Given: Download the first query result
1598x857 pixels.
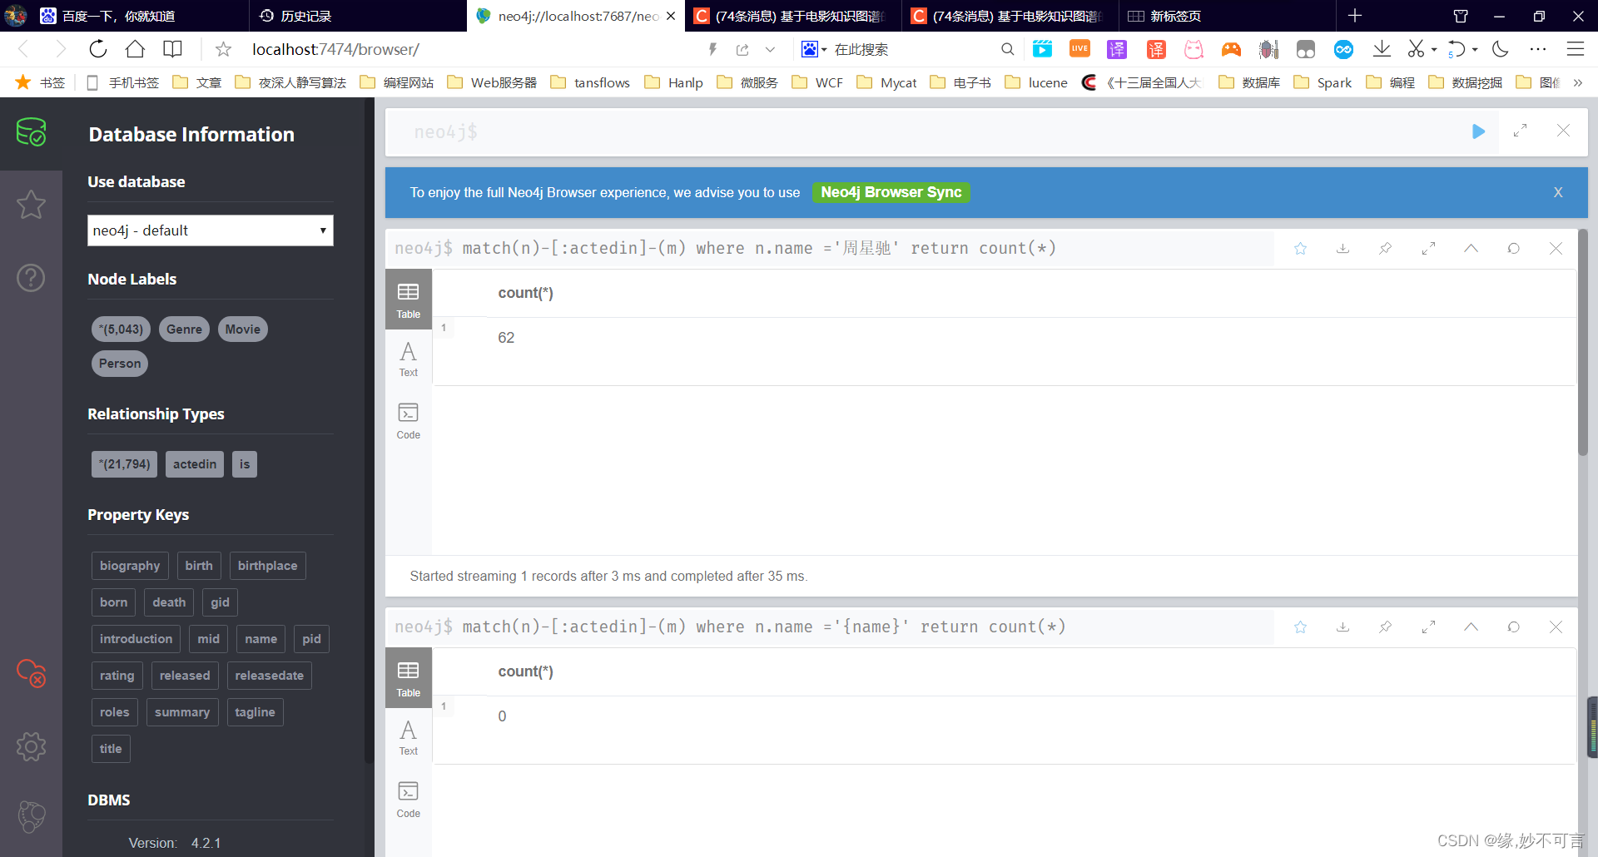Looking at the screenshot, I should (1342, 248).
